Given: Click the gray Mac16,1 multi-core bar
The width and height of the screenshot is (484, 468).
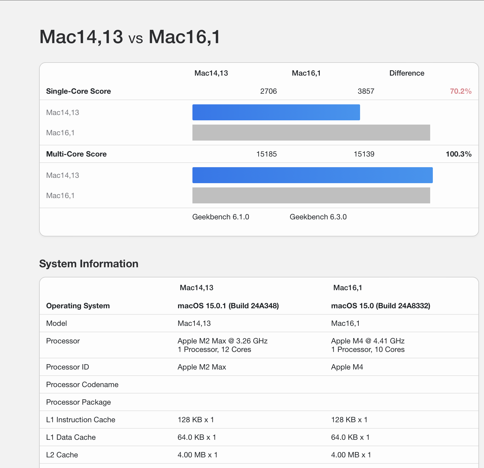Looking at the screenshot, I should coord(311,195).
